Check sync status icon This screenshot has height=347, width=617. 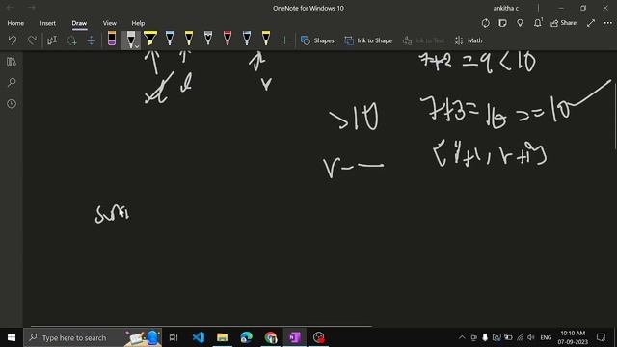click(485, 23)
